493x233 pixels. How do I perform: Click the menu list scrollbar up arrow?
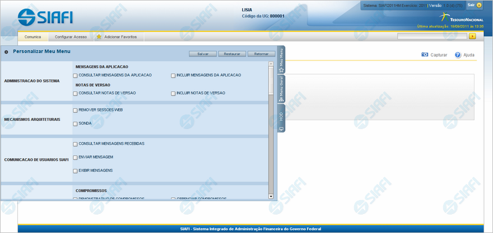pos(271,64)
